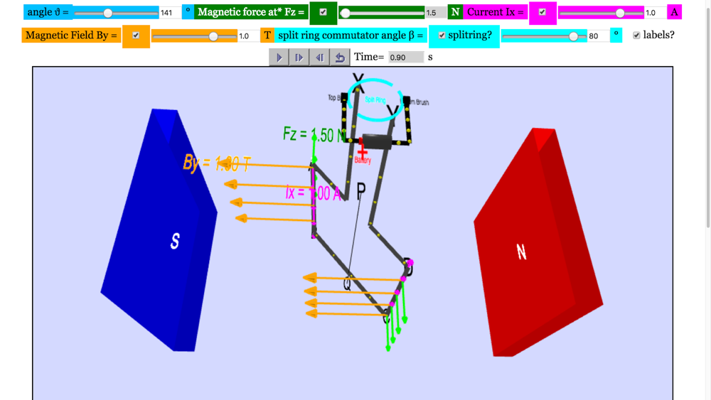711x400 pixels.
Task: Click the step back button
Action: [320, 58]
